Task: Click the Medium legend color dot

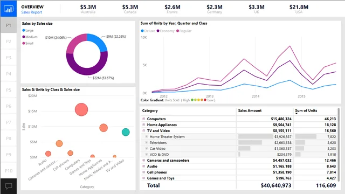Action: pos(24,37)
